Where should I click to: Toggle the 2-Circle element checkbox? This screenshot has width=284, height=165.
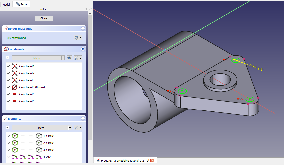click(x=9, y=143)
